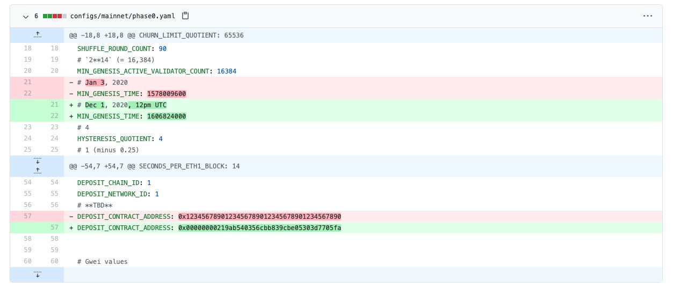The height and width of the screenshot is (288, 687).
Task: Click the removed genesis time value 1578009600
Action: [x=166, y=93]
